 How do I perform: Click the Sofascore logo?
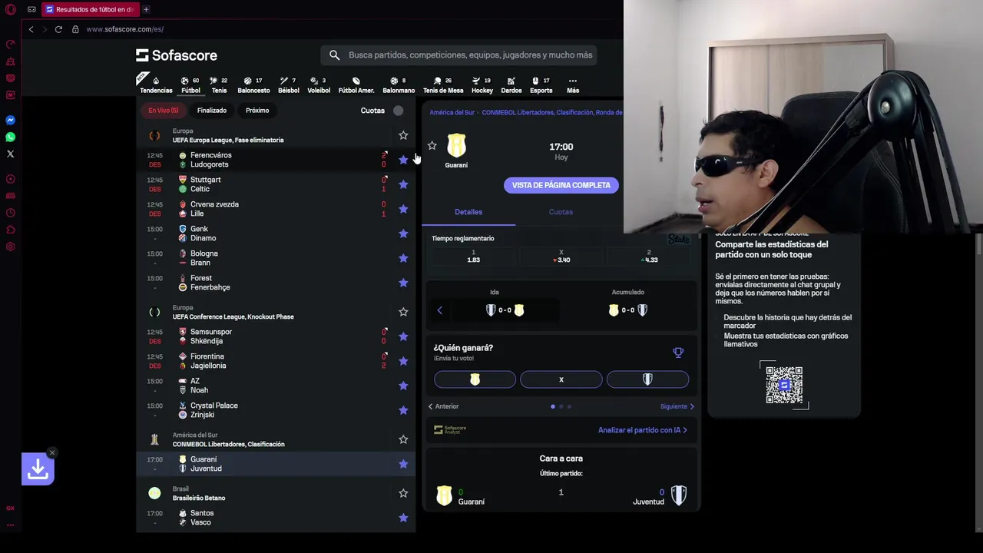click(177, 55)
